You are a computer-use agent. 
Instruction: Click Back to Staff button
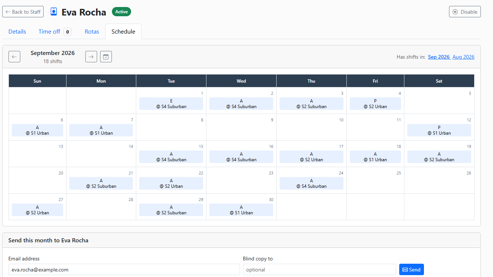(x=23, y=12)
